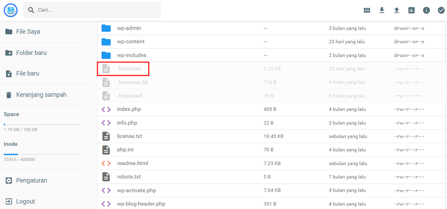The height and width of the screenshot is (209, 447).
Task: Click the add-file icon beside File baru
Action: click(x=9, y=74)
